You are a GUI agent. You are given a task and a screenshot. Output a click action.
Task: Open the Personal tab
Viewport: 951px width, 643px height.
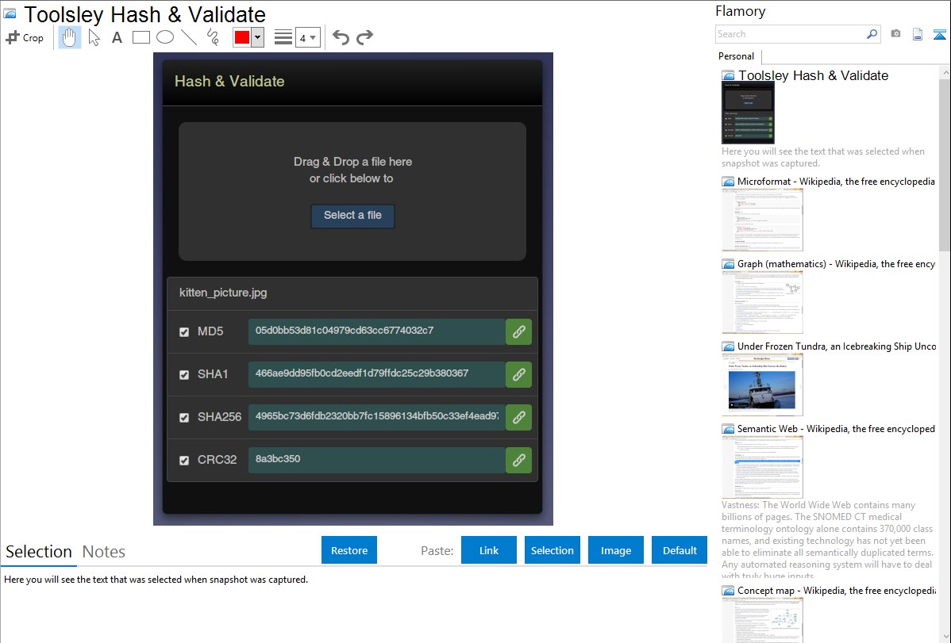(x=736, y=56)
